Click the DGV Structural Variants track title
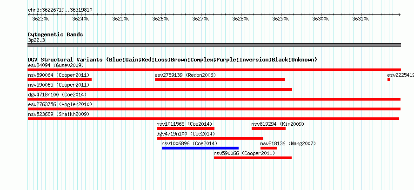 click(x=173, y=60)
